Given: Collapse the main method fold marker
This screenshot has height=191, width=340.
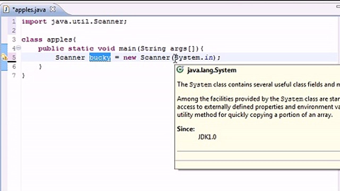Looking at the screenshot, I should [x=19, y=48].
